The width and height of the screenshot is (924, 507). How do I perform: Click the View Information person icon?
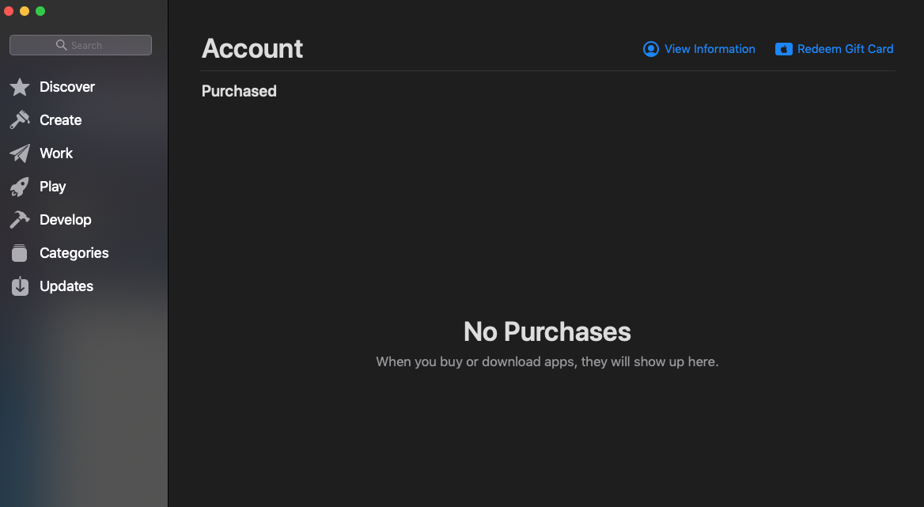651,49
